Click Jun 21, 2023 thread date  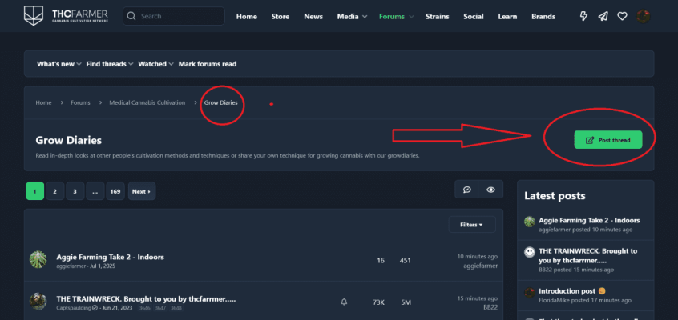(x=118, y=308)
